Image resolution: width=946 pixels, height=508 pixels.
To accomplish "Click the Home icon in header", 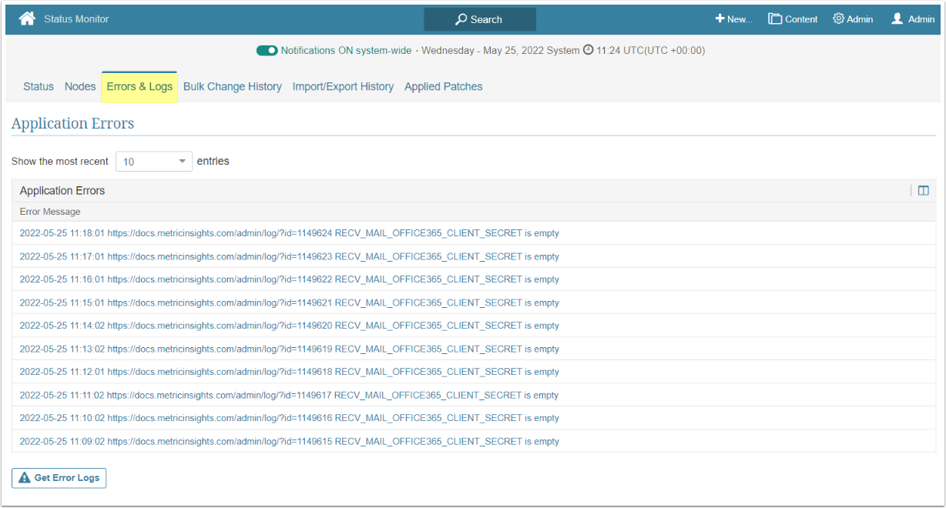I will point(28,19).
